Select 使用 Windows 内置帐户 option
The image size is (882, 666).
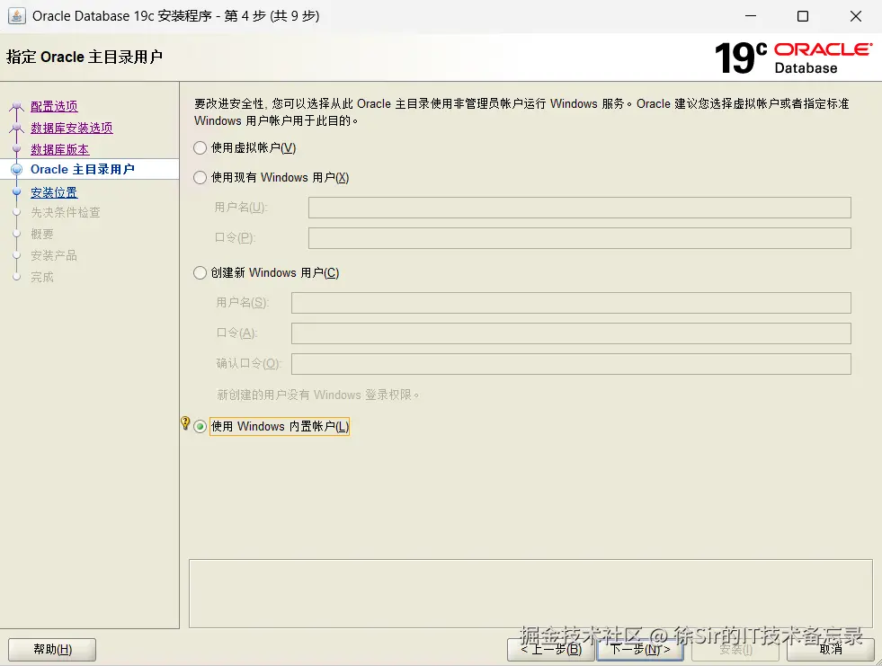pos(199,426)
